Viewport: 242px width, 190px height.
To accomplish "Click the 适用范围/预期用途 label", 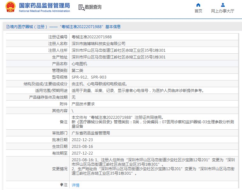I will [x=51, y=91].
